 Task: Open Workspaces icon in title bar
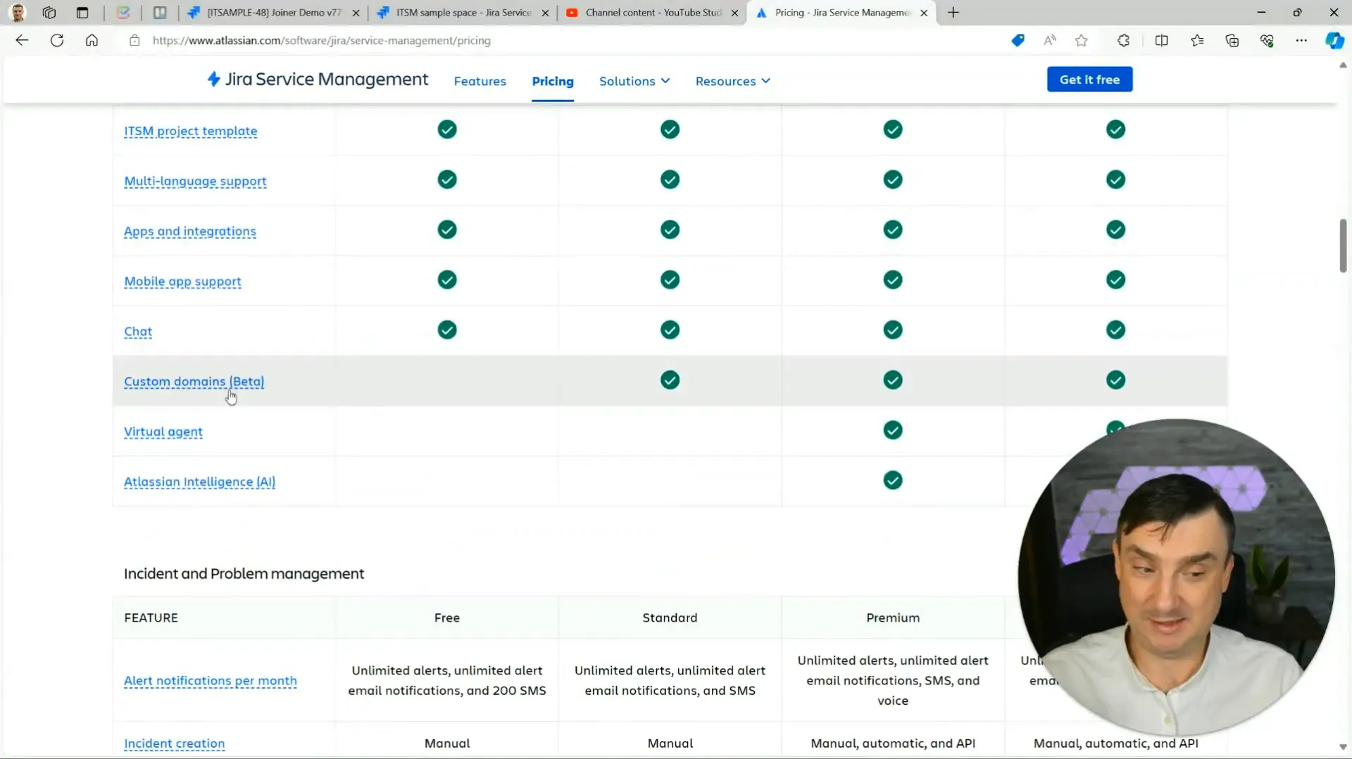[49, 13]
